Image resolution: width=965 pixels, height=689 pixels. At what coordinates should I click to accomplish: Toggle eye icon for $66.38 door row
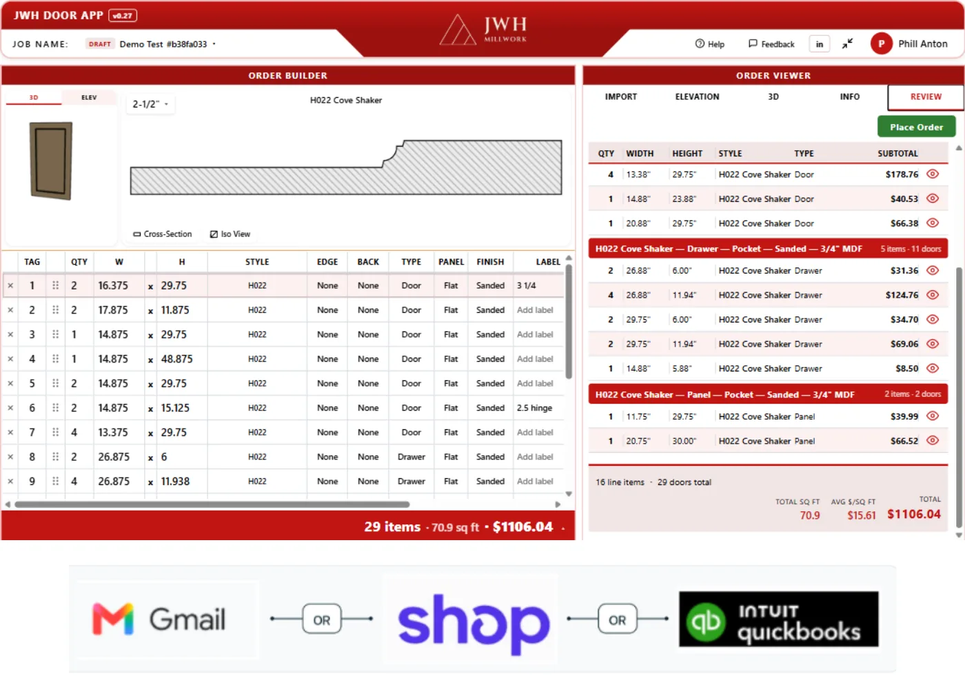(x=933, y=223)
